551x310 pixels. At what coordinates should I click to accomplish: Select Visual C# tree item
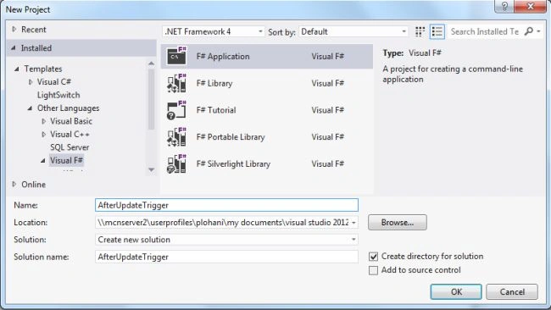[54, 82]
